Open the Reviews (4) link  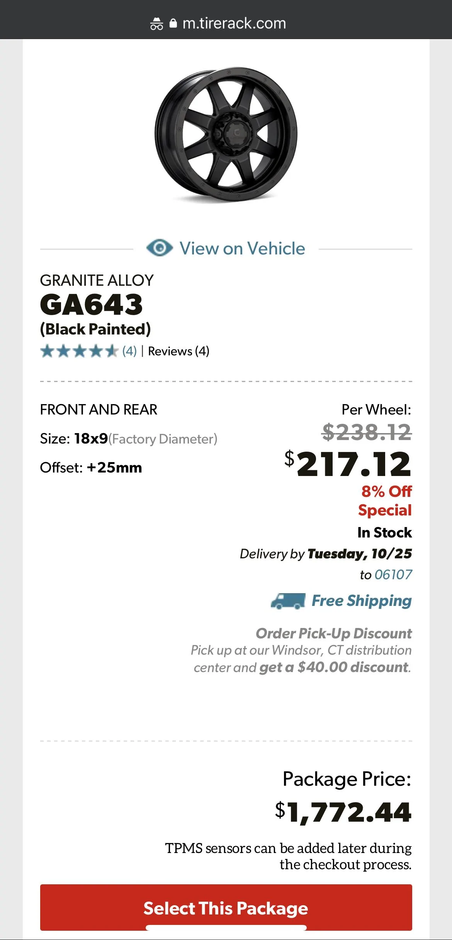(178, 351)
